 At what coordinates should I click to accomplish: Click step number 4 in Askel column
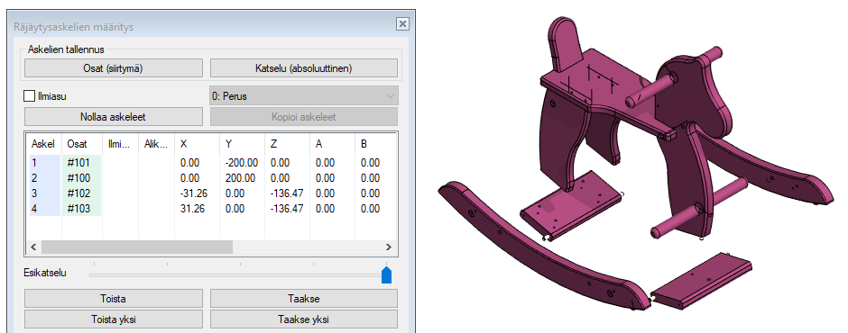pyautogui.click(x=34, y=208)
